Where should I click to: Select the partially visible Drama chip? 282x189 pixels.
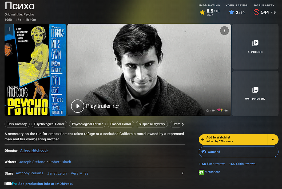coord(175,124)
